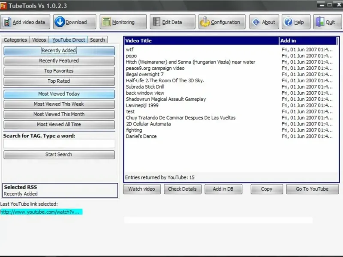Select the '2D Cellular Automata' video row
The height and width of the screenshot is (257, 343).
tap(231, 124)
